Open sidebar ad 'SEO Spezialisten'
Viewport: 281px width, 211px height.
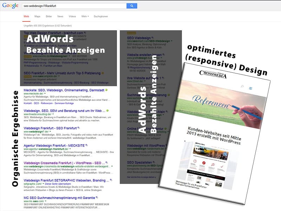(x=139, y=162)
